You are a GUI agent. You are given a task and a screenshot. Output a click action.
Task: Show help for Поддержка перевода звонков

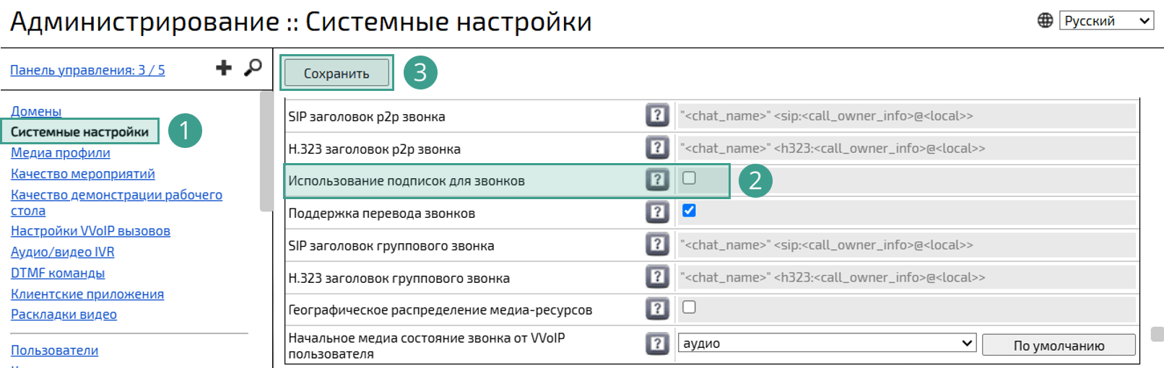[657, 212]
